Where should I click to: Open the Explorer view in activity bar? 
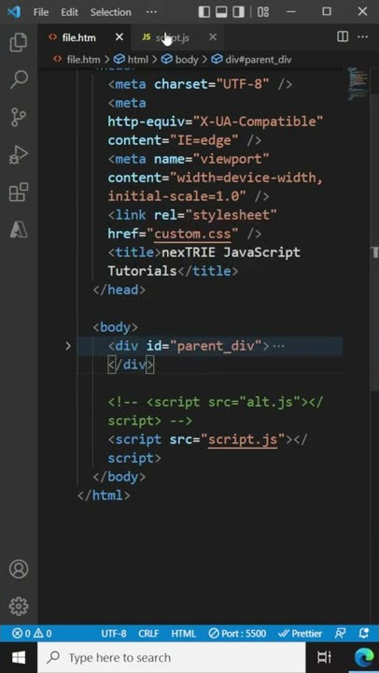(x=19, y=42)
